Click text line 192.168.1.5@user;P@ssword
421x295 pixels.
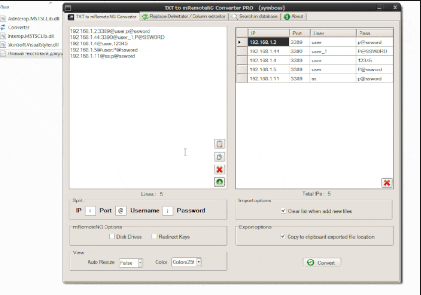(104, 50)
